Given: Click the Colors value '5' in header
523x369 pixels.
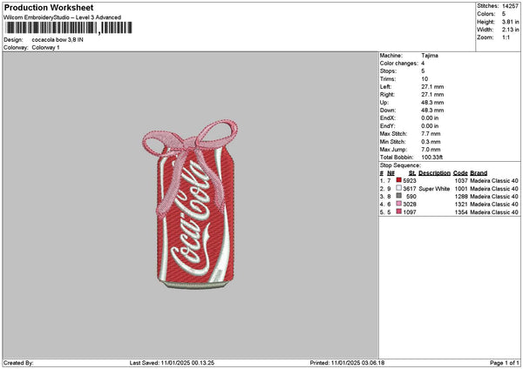Looking at the screenshot, I should [504, 14].
